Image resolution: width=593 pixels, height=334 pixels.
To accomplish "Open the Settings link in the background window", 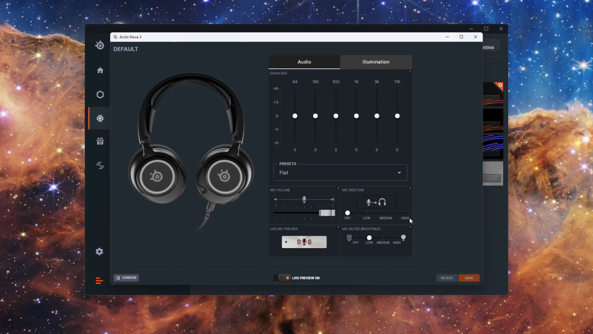I will (488, 47).
